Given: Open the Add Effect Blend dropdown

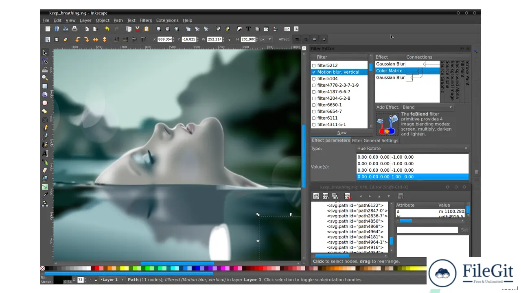Looking at the screenshot, I should [427, 107].
